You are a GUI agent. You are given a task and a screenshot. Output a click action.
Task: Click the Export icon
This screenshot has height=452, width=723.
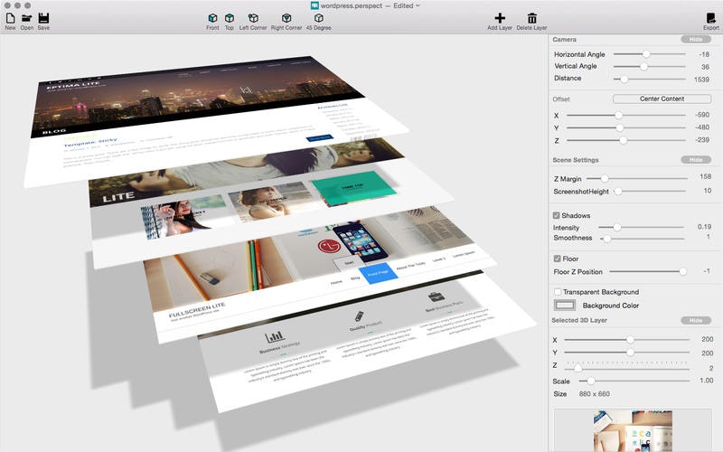[x=710, y=17]
